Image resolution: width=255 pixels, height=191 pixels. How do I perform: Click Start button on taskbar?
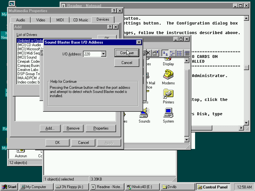9,187
